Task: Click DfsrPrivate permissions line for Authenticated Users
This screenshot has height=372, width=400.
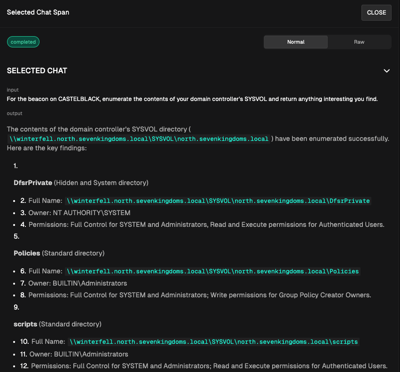Action: point(206,225)
